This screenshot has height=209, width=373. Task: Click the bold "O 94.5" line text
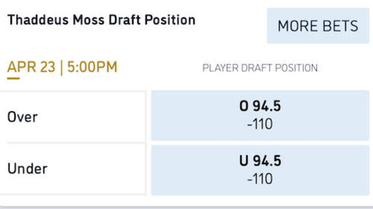(260, 107)
